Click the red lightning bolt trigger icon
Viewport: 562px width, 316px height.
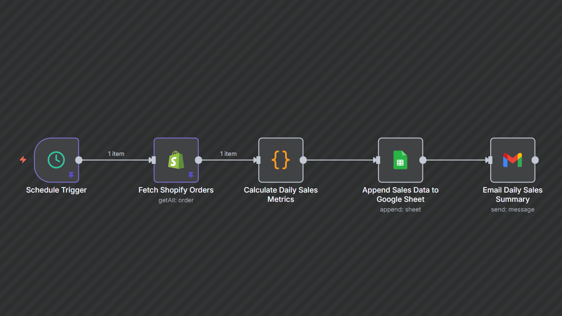point(23,160)
